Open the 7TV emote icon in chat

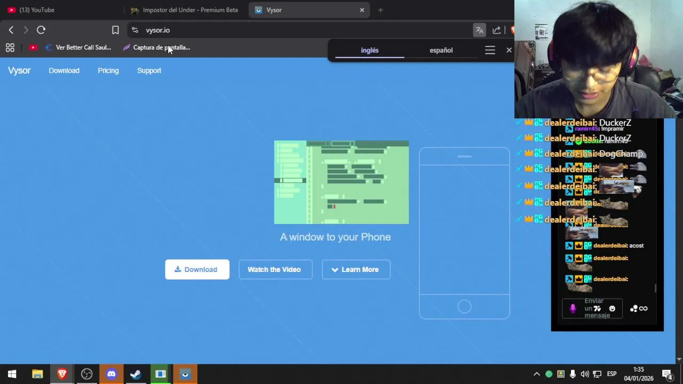(597, 308)
